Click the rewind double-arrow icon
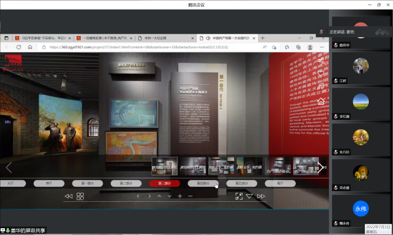Viewport: 393px width, 235px height. (x=68, y=196)
